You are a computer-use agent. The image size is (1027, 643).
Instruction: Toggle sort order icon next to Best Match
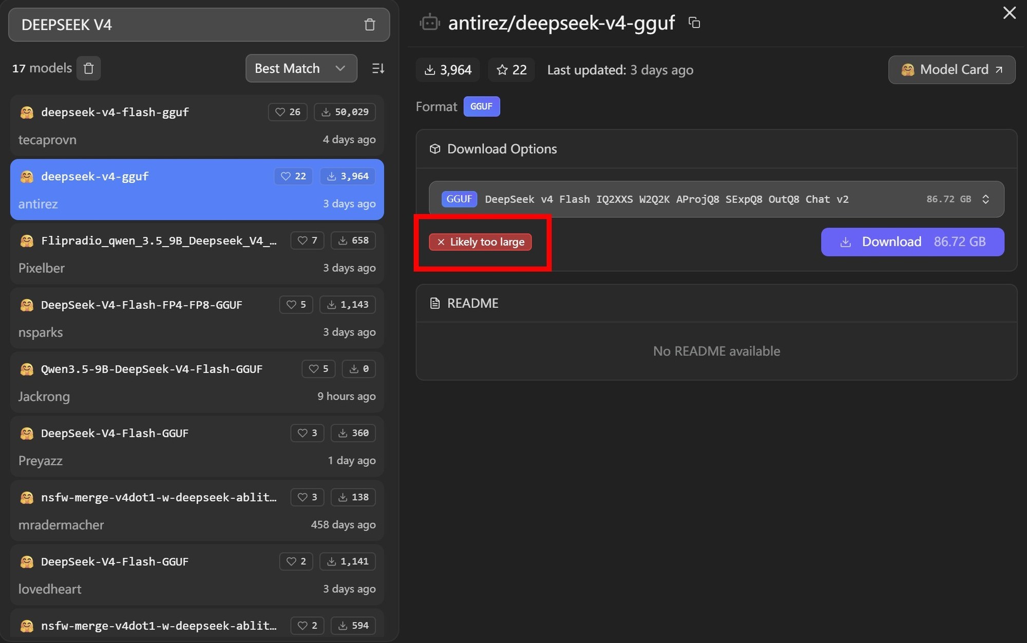378,68
